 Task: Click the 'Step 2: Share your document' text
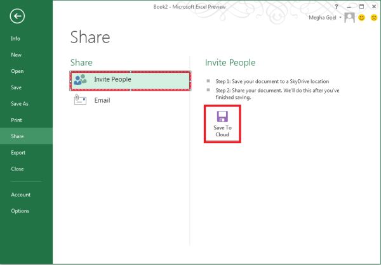click(277, 94)
